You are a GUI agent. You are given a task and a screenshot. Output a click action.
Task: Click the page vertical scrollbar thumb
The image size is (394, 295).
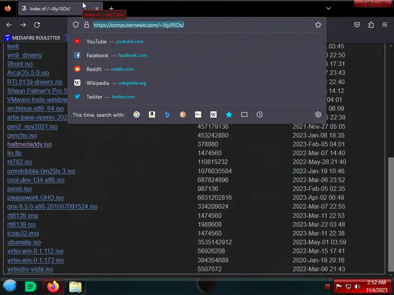click(391, 214)
